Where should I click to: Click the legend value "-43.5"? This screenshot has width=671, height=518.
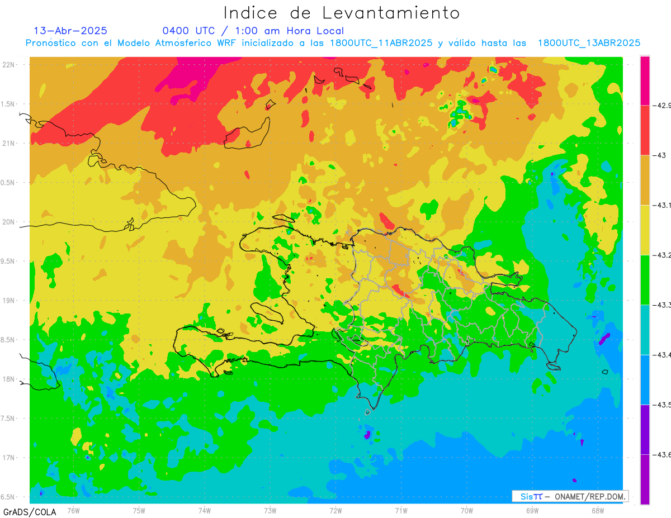(x=661, y=405)
